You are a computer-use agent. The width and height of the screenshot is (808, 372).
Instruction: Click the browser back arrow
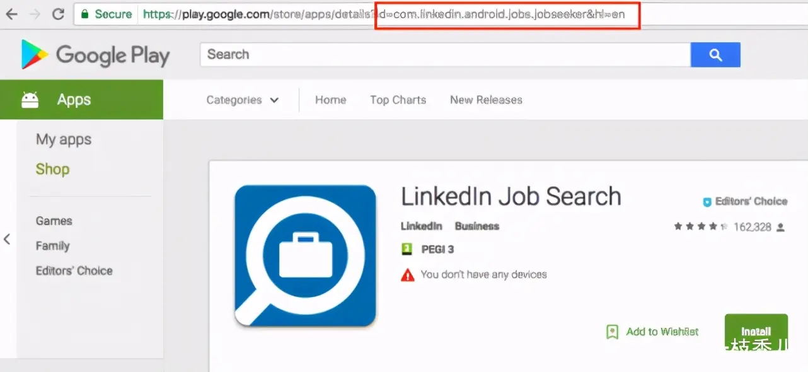(x=11, y=14)
